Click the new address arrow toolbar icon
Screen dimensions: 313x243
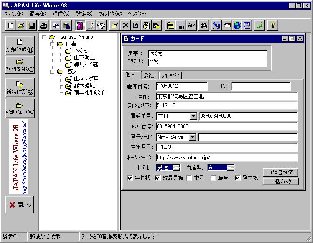point(156,26)
